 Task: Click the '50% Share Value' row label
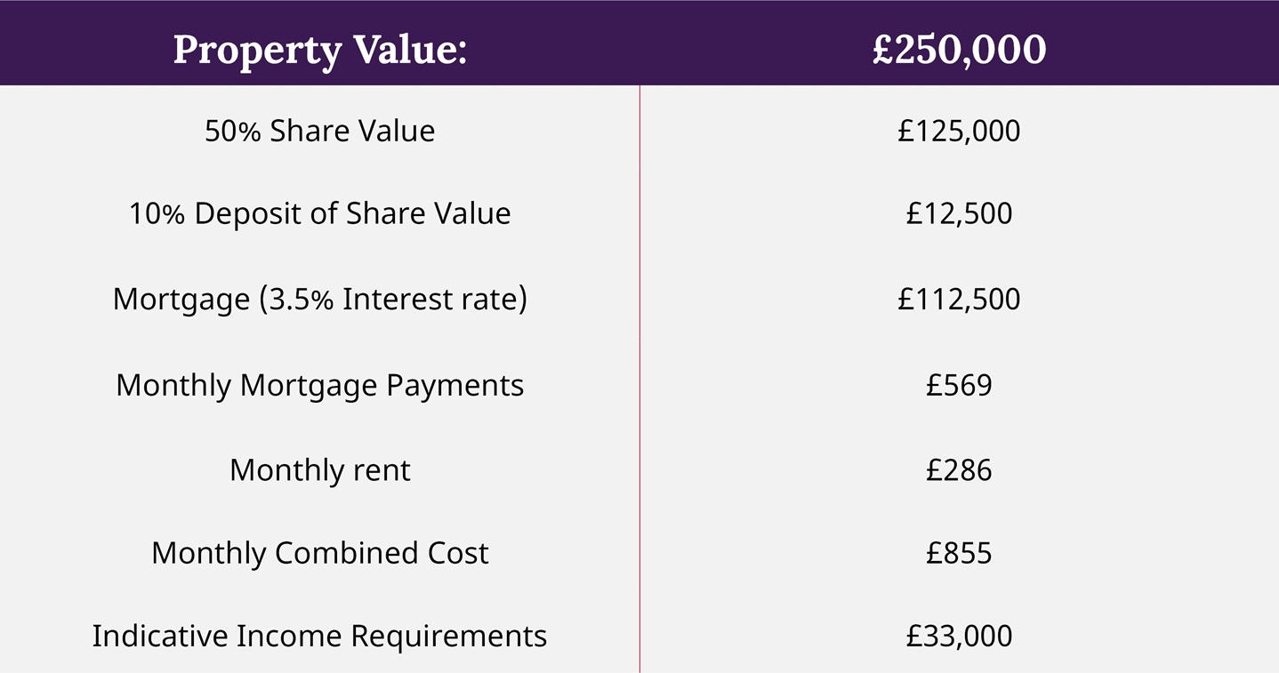point(319,131)
